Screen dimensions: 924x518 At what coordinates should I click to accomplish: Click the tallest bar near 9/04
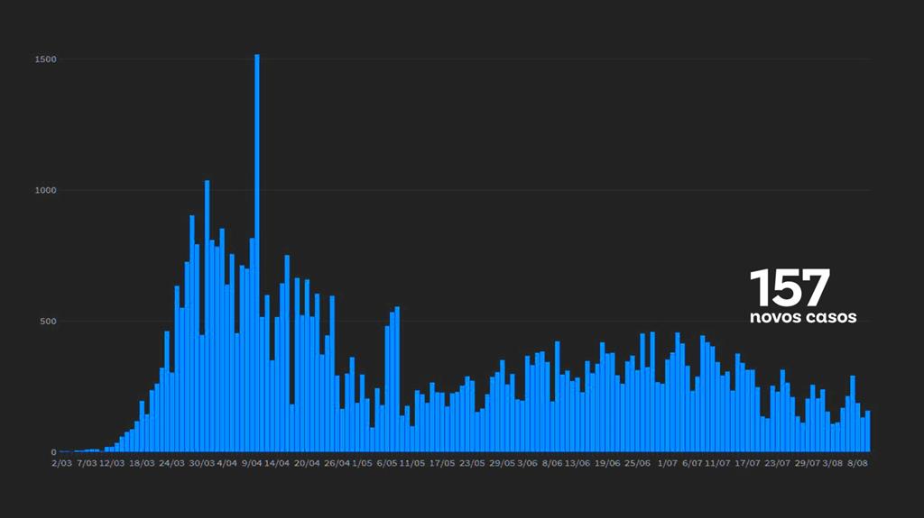[x=257, y=252]
